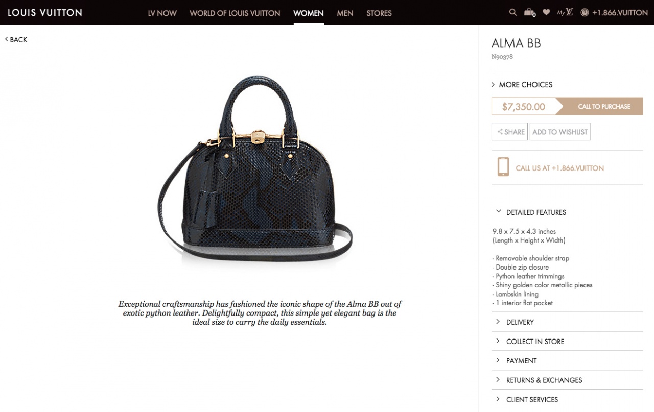Click the help question mark icon
The height and width of the screenshot is (412, 654).
(x=585, y=13)
